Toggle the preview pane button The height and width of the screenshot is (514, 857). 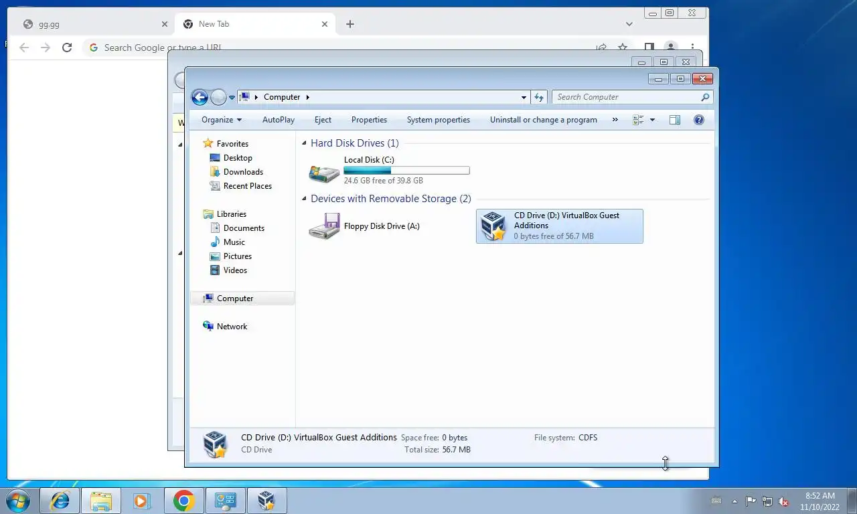tap(675, 120)
